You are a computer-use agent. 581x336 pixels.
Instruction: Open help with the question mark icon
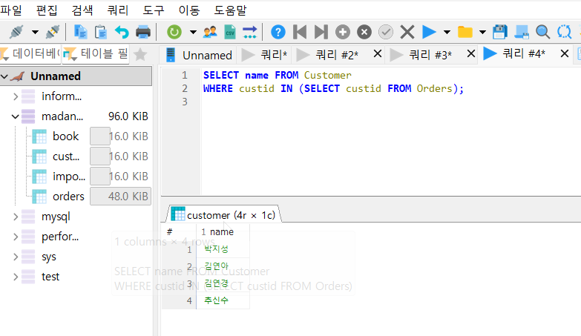pyautogui.click(x=278, y=32)
